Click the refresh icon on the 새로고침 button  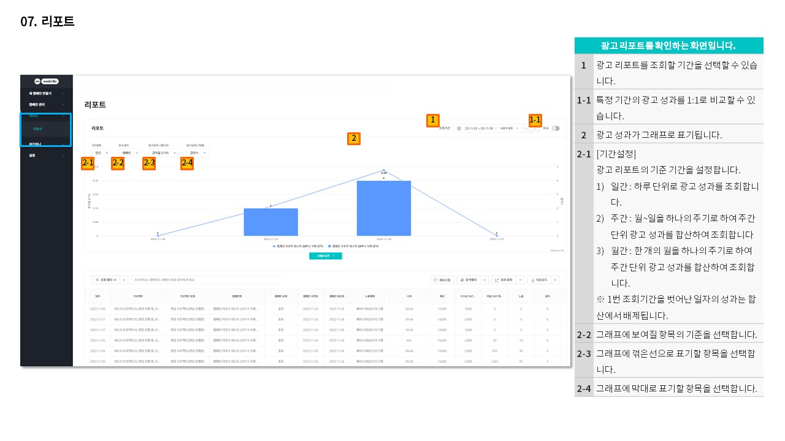435,279
